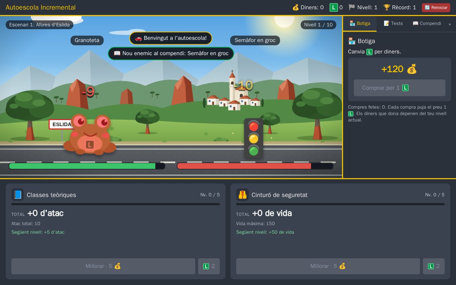The height and width of the screenshot is (285, 456).
Task: Click the shop icon next to Botiga heading
Action: [352, 41]
